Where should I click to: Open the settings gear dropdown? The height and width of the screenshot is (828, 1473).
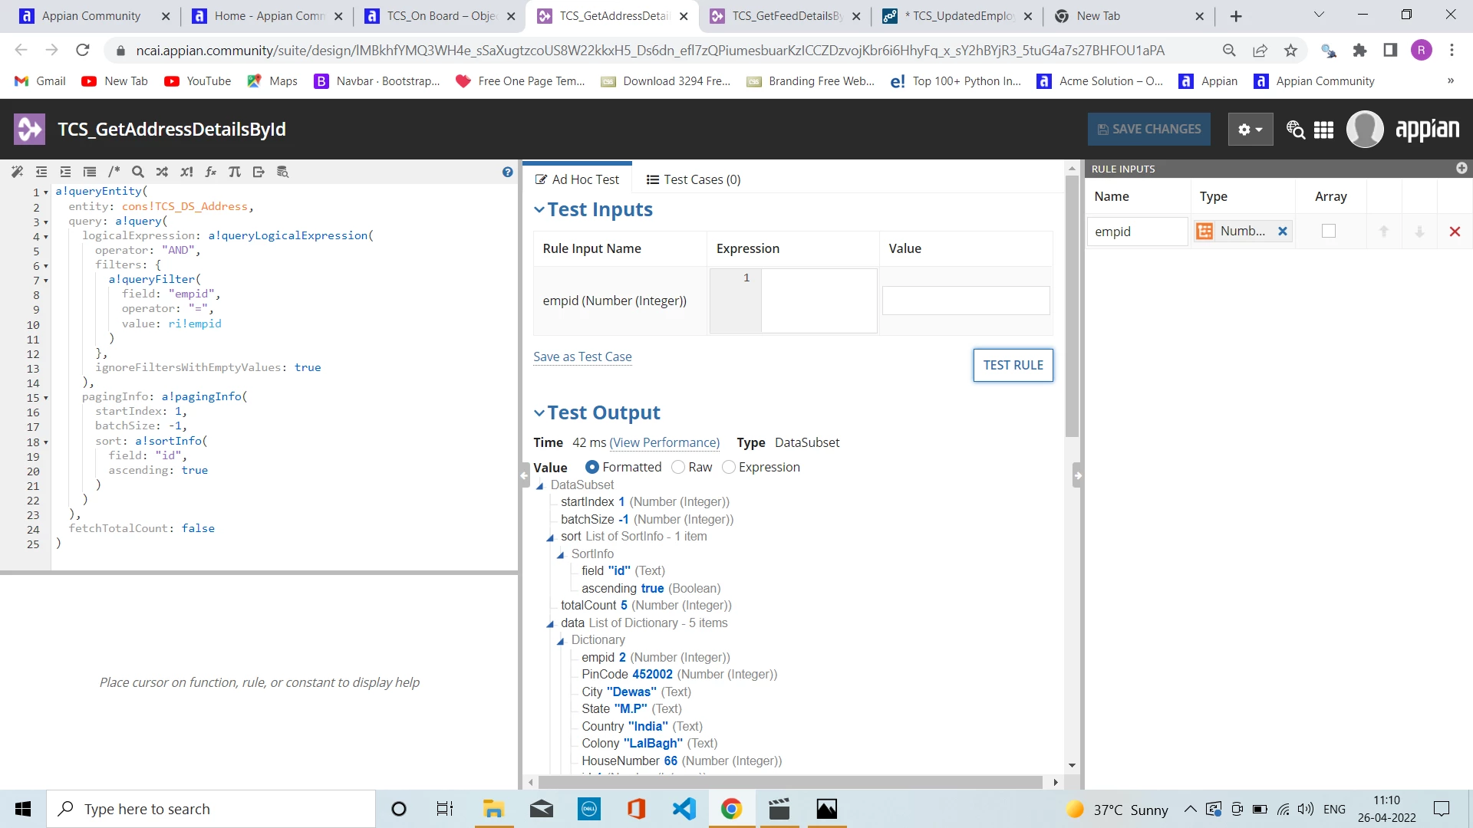coord(1250,129)
